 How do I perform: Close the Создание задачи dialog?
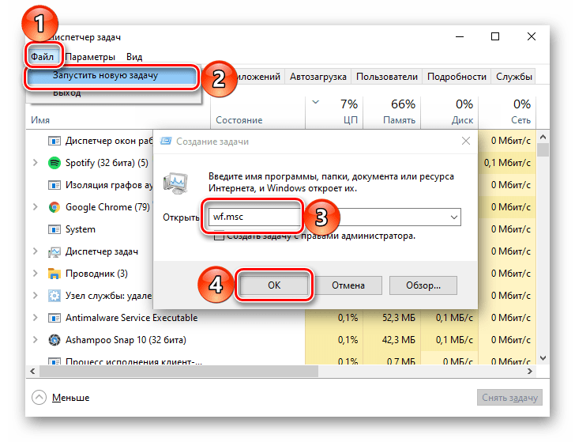pos(466,141)
